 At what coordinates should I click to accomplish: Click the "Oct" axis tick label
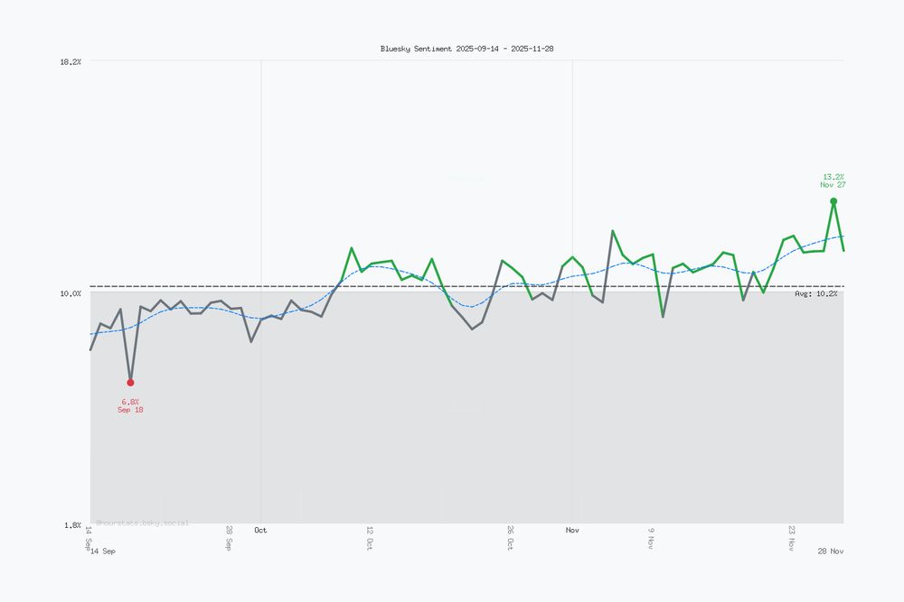tap(260, 530)
